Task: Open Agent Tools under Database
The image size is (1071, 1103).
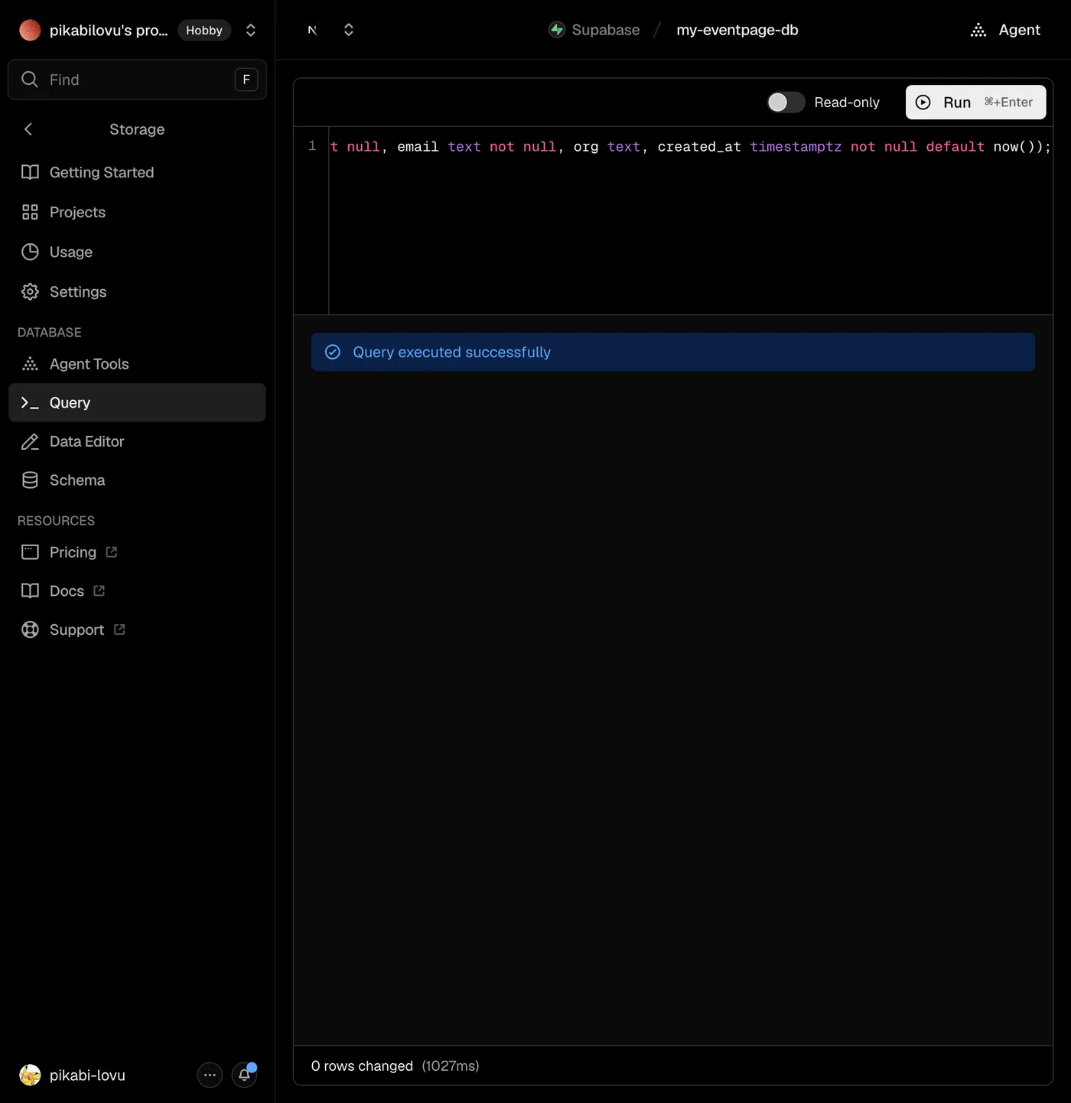Action: (137, 364)
